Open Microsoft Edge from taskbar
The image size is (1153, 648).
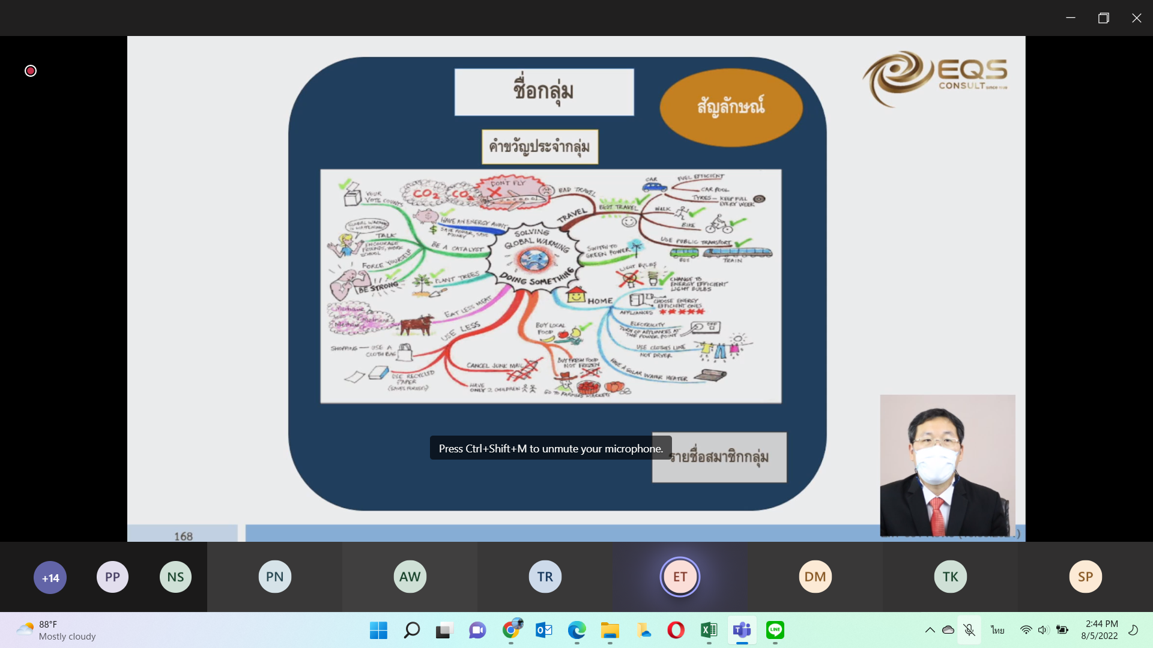coord(577,630)
